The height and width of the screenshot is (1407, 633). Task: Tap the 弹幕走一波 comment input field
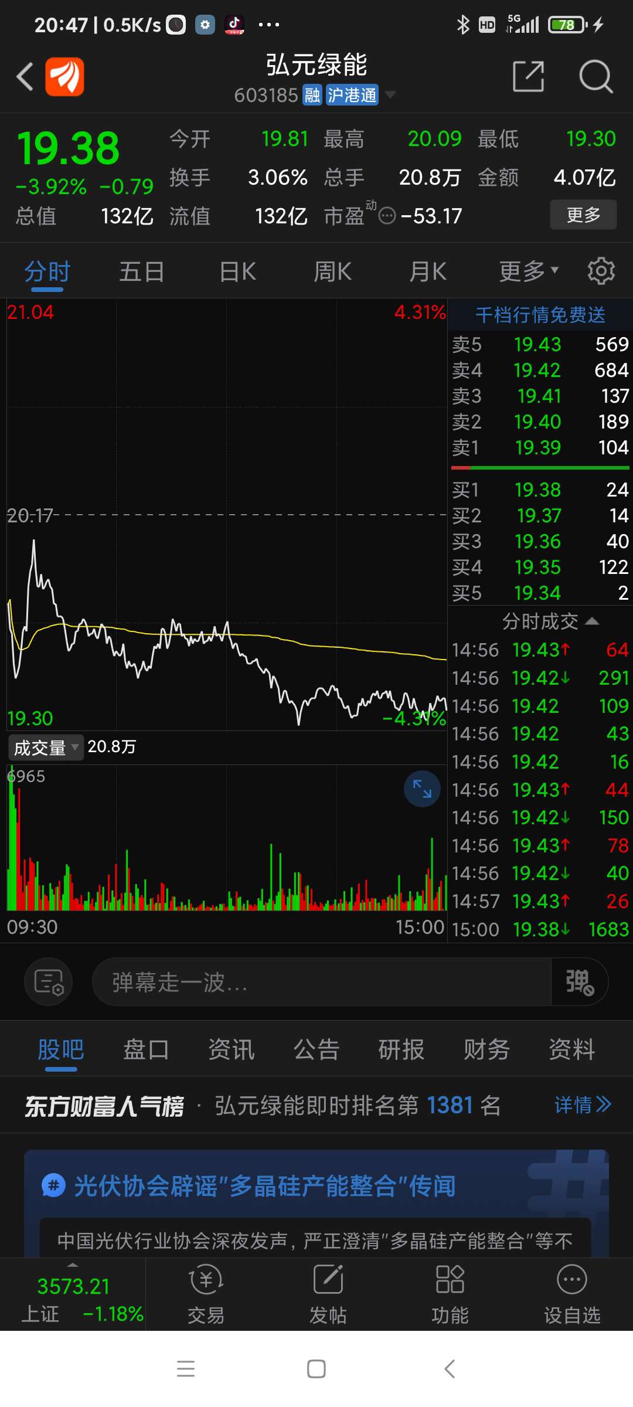pos(321,982)
